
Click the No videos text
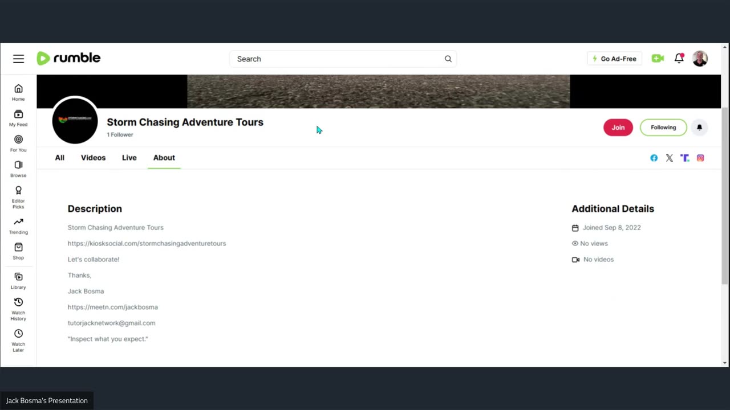point(598,259)
